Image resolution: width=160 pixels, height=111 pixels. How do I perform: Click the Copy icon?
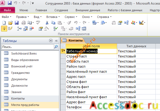click(x=53, y=23)
